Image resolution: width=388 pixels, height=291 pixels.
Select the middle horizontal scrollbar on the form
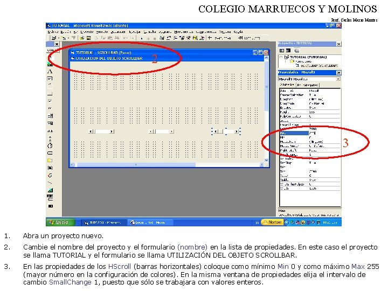[161, 131]
